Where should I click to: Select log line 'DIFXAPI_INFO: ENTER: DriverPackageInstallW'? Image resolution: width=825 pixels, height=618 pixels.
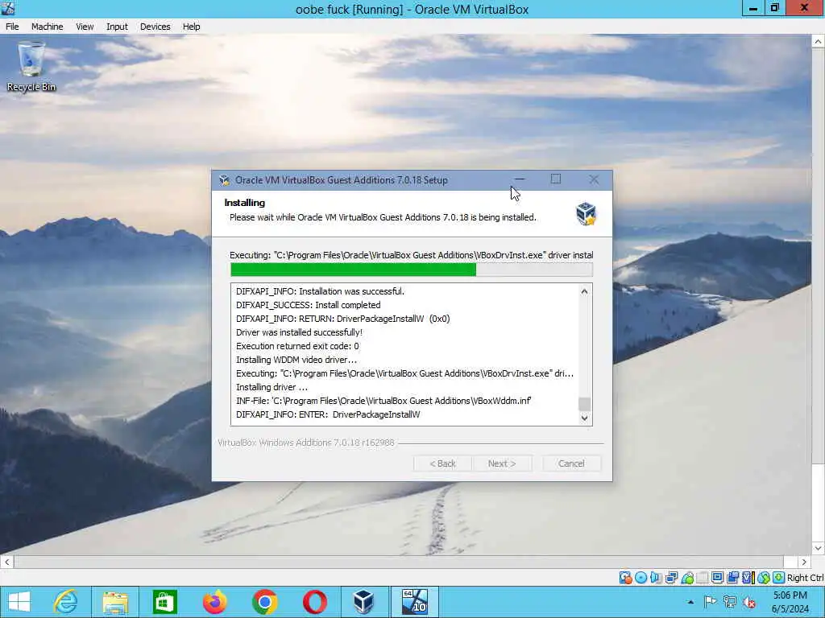coord(328,414)
